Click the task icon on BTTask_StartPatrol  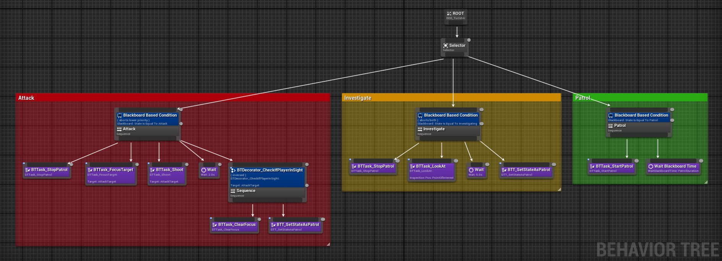[x=592, y=167]
